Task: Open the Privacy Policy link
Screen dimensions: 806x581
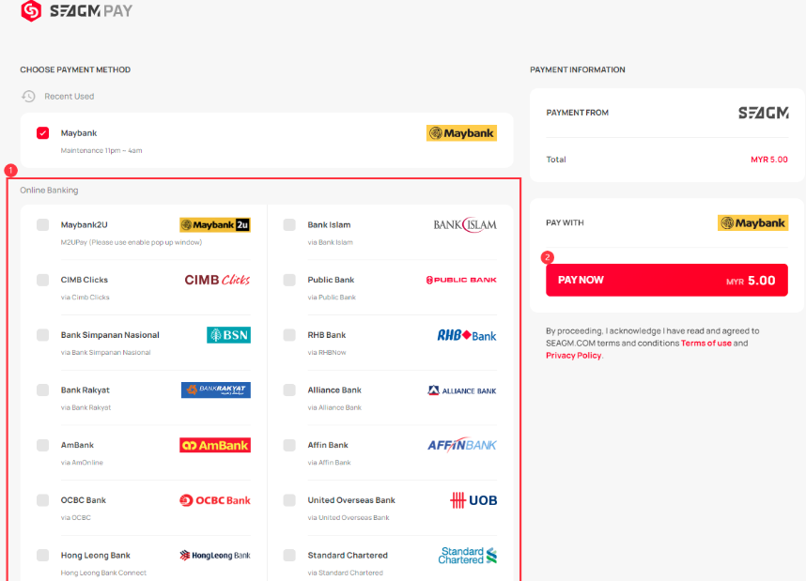Action: tap(573, 356)
